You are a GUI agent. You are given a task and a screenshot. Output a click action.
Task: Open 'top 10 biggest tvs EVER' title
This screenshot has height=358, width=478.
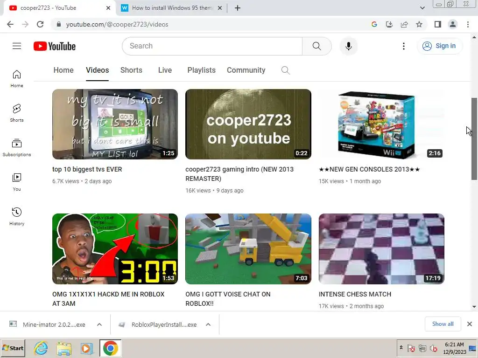[87, 169]
